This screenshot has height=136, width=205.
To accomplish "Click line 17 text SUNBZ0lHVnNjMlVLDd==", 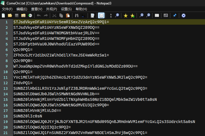I will pos(37,111).
